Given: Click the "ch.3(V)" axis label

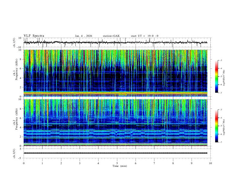Looking at the screenshot, I should point(14,153).
